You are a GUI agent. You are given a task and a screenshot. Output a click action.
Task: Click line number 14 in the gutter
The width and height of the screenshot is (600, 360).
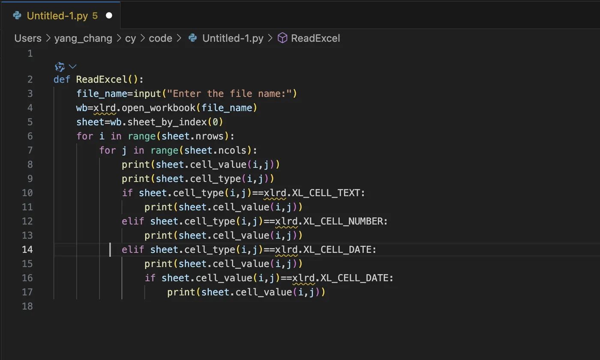27,249
